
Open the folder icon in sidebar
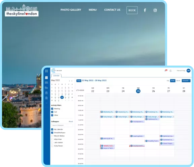tap(46, 88)
